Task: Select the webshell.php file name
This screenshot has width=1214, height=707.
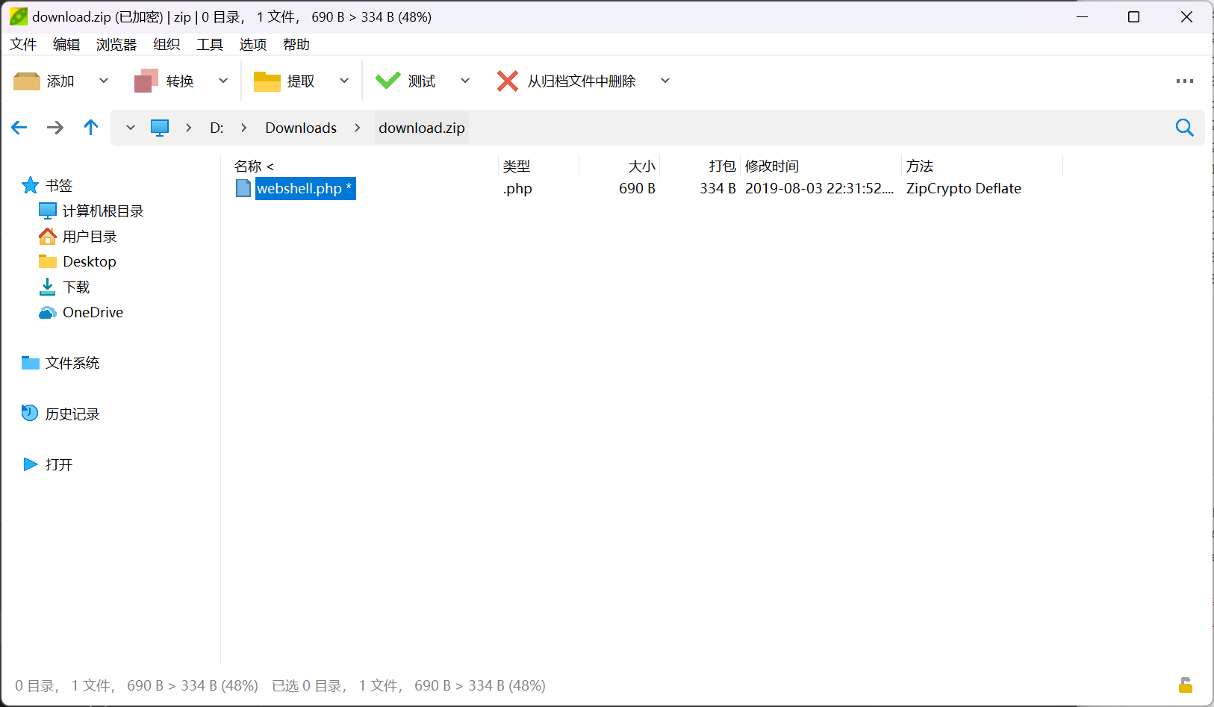Action: [x=305, y=188]
